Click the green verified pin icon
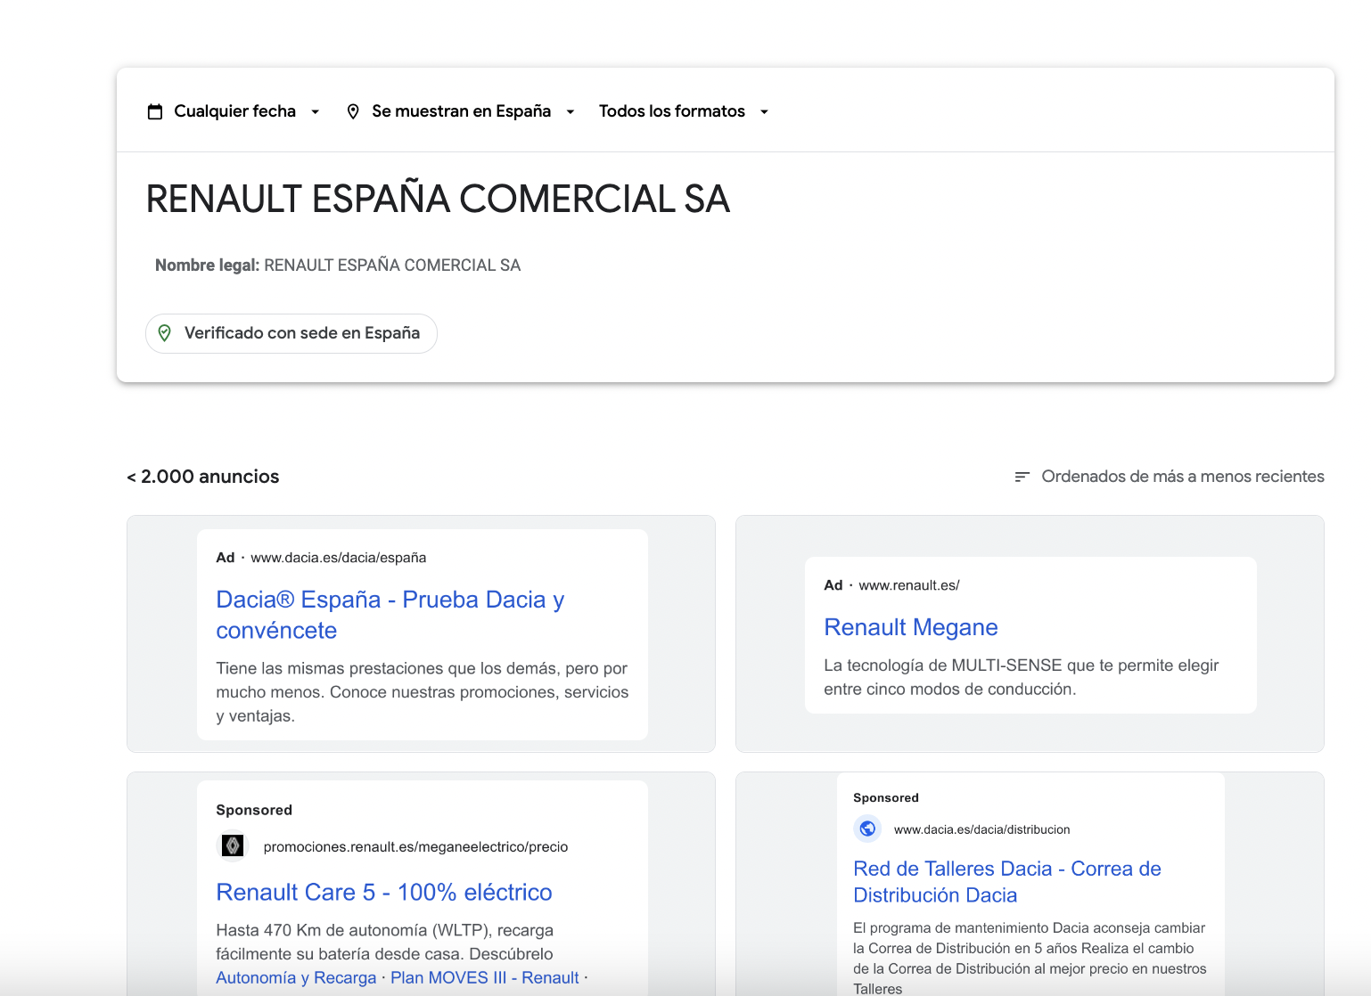The height and width of the screenshot is (996, 1371). (x=165, y=333)
